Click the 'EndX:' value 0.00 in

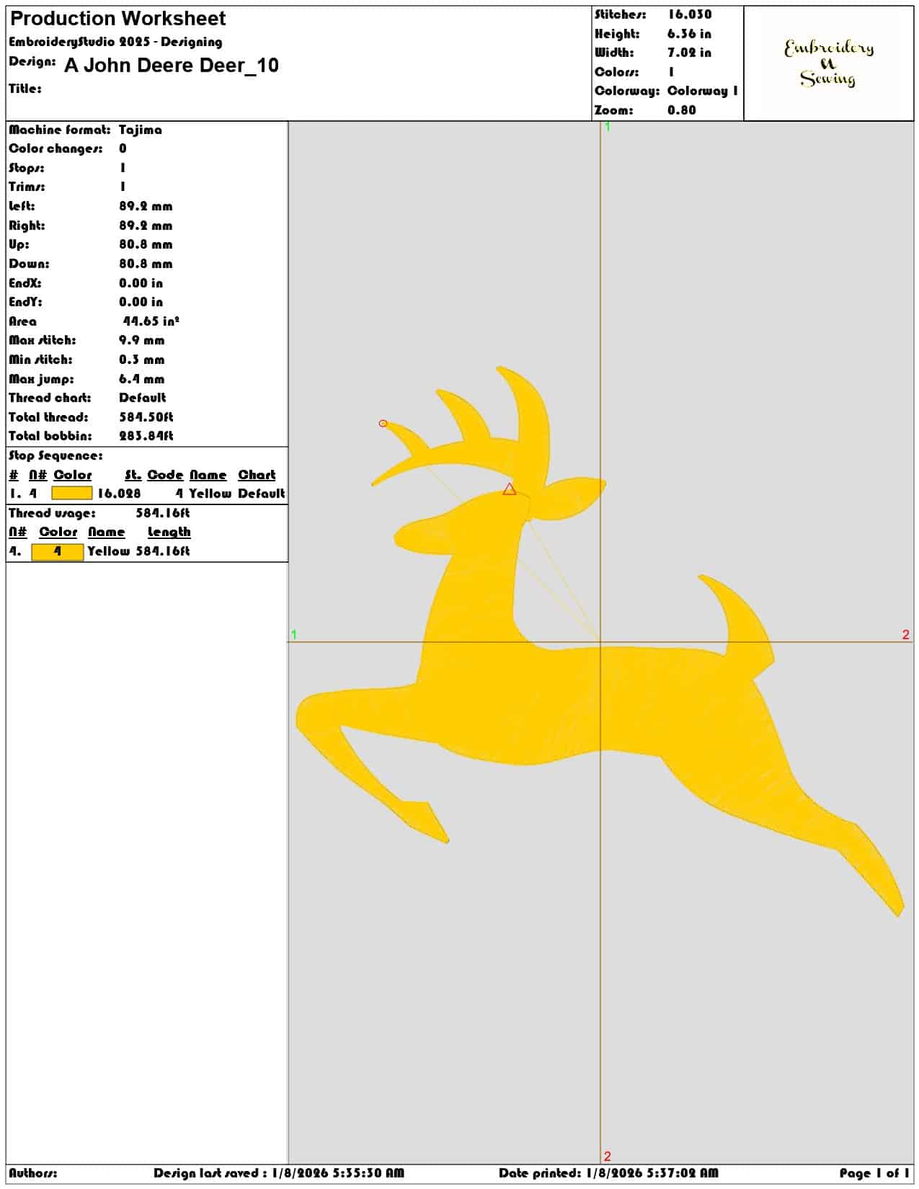(x=141, y=283)
